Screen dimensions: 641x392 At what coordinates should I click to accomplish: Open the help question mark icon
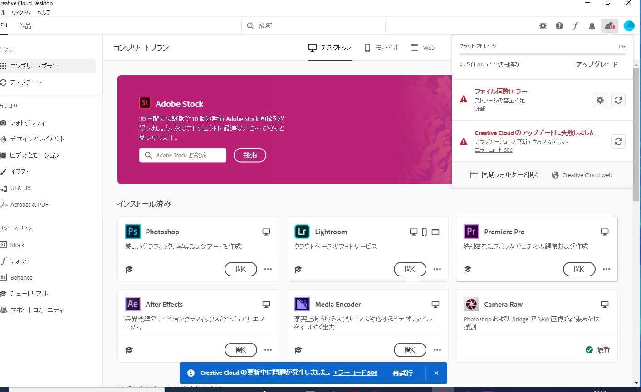click(559, 26)
